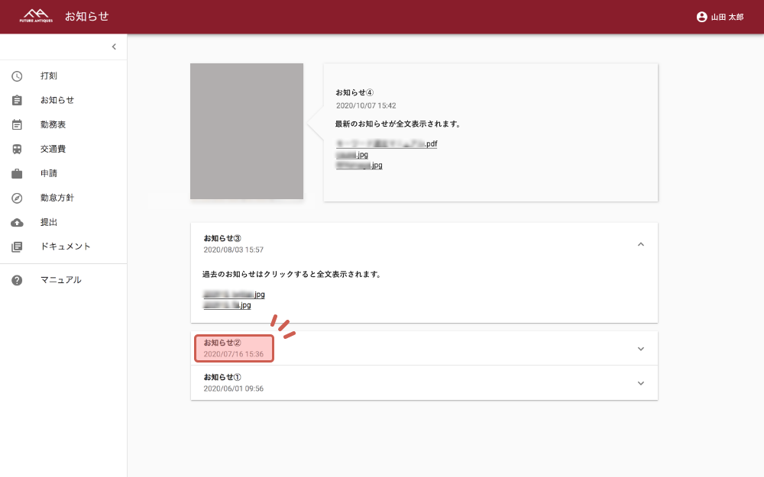Open the first jpg attachment in お知らせ③
The image size is (764, 477).
click(234, 295)
